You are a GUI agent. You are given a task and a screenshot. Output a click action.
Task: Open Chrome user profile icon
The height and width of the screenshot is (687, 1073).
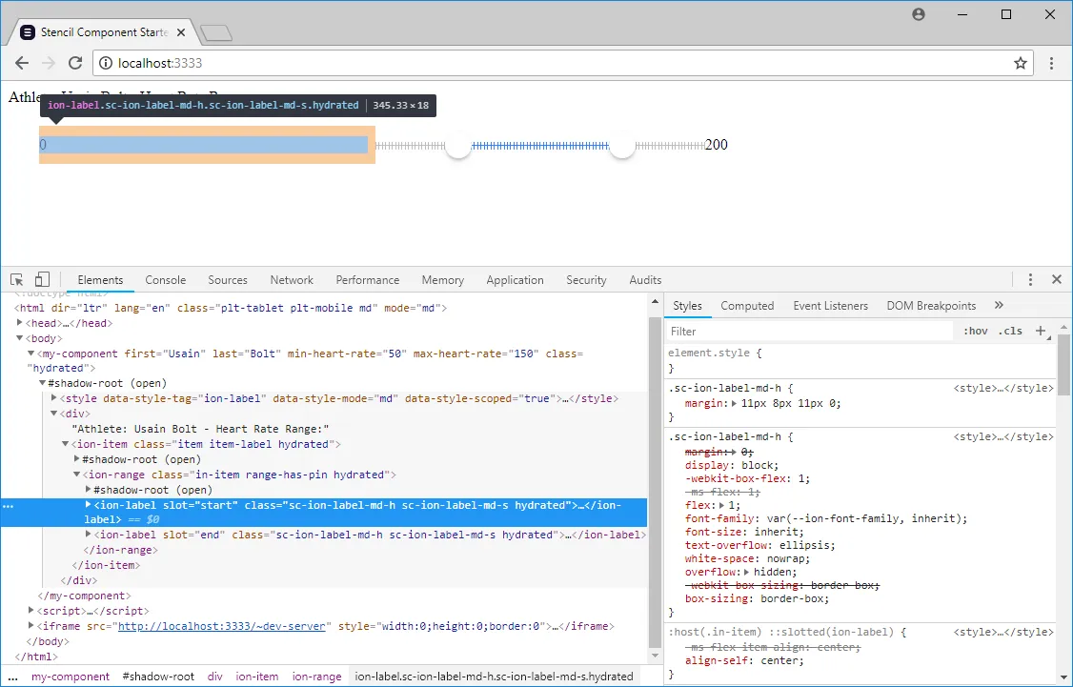click(919, 14)
